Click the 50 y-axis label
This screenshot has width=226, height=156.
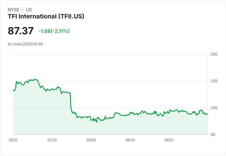coord(213,135)
